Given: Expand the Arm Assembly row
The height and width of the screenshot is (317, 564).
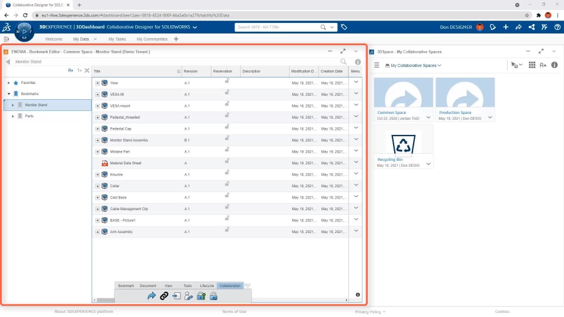Looking at the screenshot, I should pyautogui.click(x=98, y=232).
